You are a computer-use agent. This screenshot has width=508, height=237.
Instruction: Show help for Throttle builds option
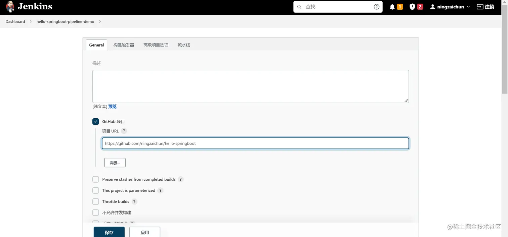[x=134, y=201]
